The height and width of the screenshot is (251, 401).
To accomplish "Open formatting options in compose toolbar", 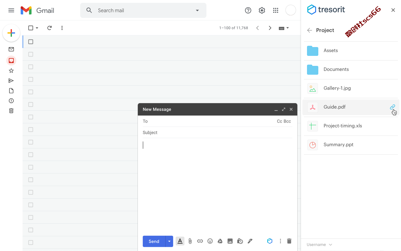I will pos(180,241).
